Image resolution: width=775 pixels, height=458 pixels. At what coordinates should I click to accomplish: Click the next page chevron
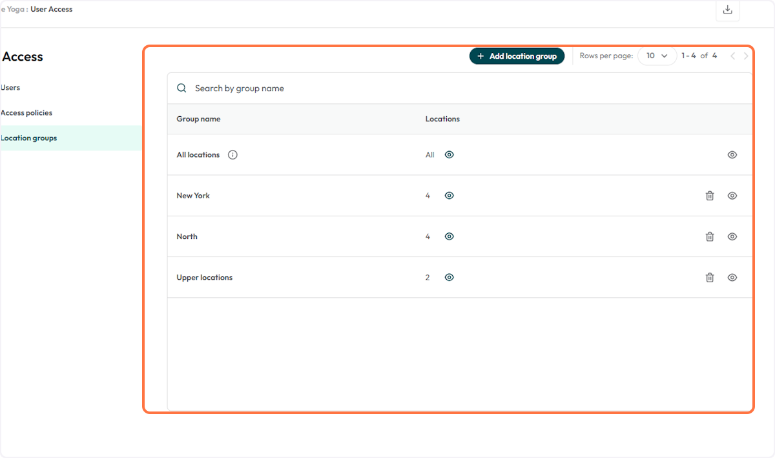pos(746,56)
